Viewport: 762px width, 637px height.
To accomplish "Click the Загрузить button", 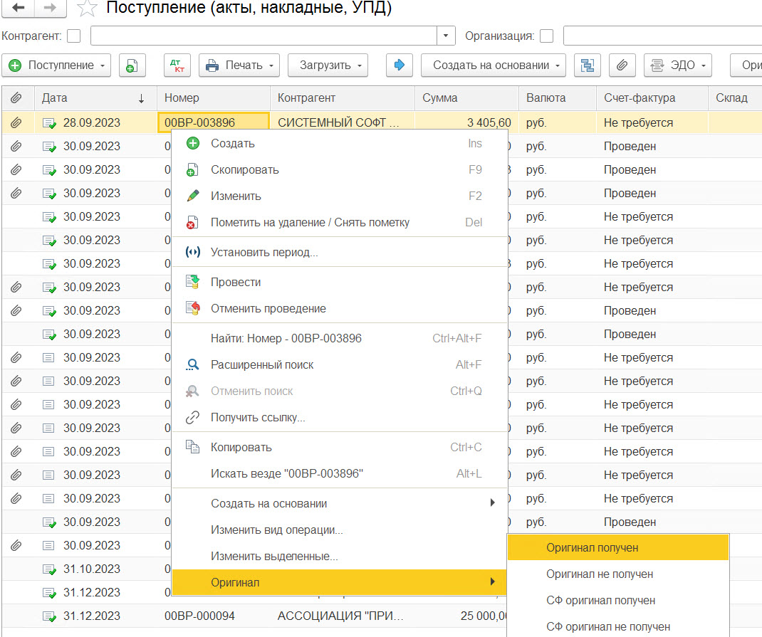I will 328,65.
